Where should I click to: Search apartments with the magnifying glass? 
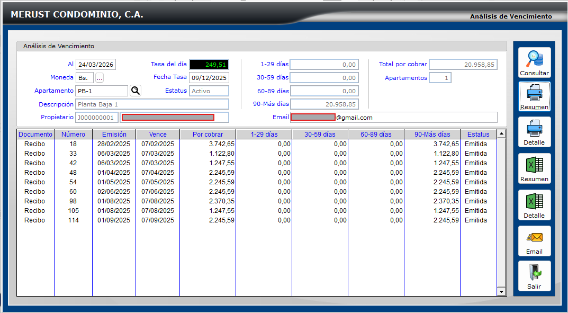tap(136, 91)
